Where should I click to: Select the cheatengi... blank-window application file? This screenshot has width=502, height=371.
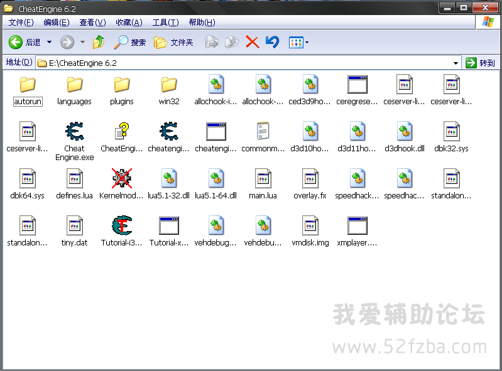(x=216, y=137)
